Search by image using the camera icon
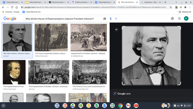Viewport: 193px width, 109px height. 105,19
